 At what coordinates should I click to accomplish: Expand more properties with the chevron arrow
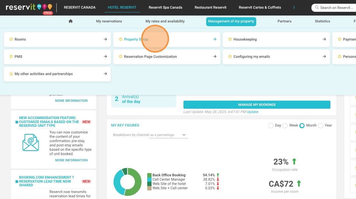coord(294,7)
